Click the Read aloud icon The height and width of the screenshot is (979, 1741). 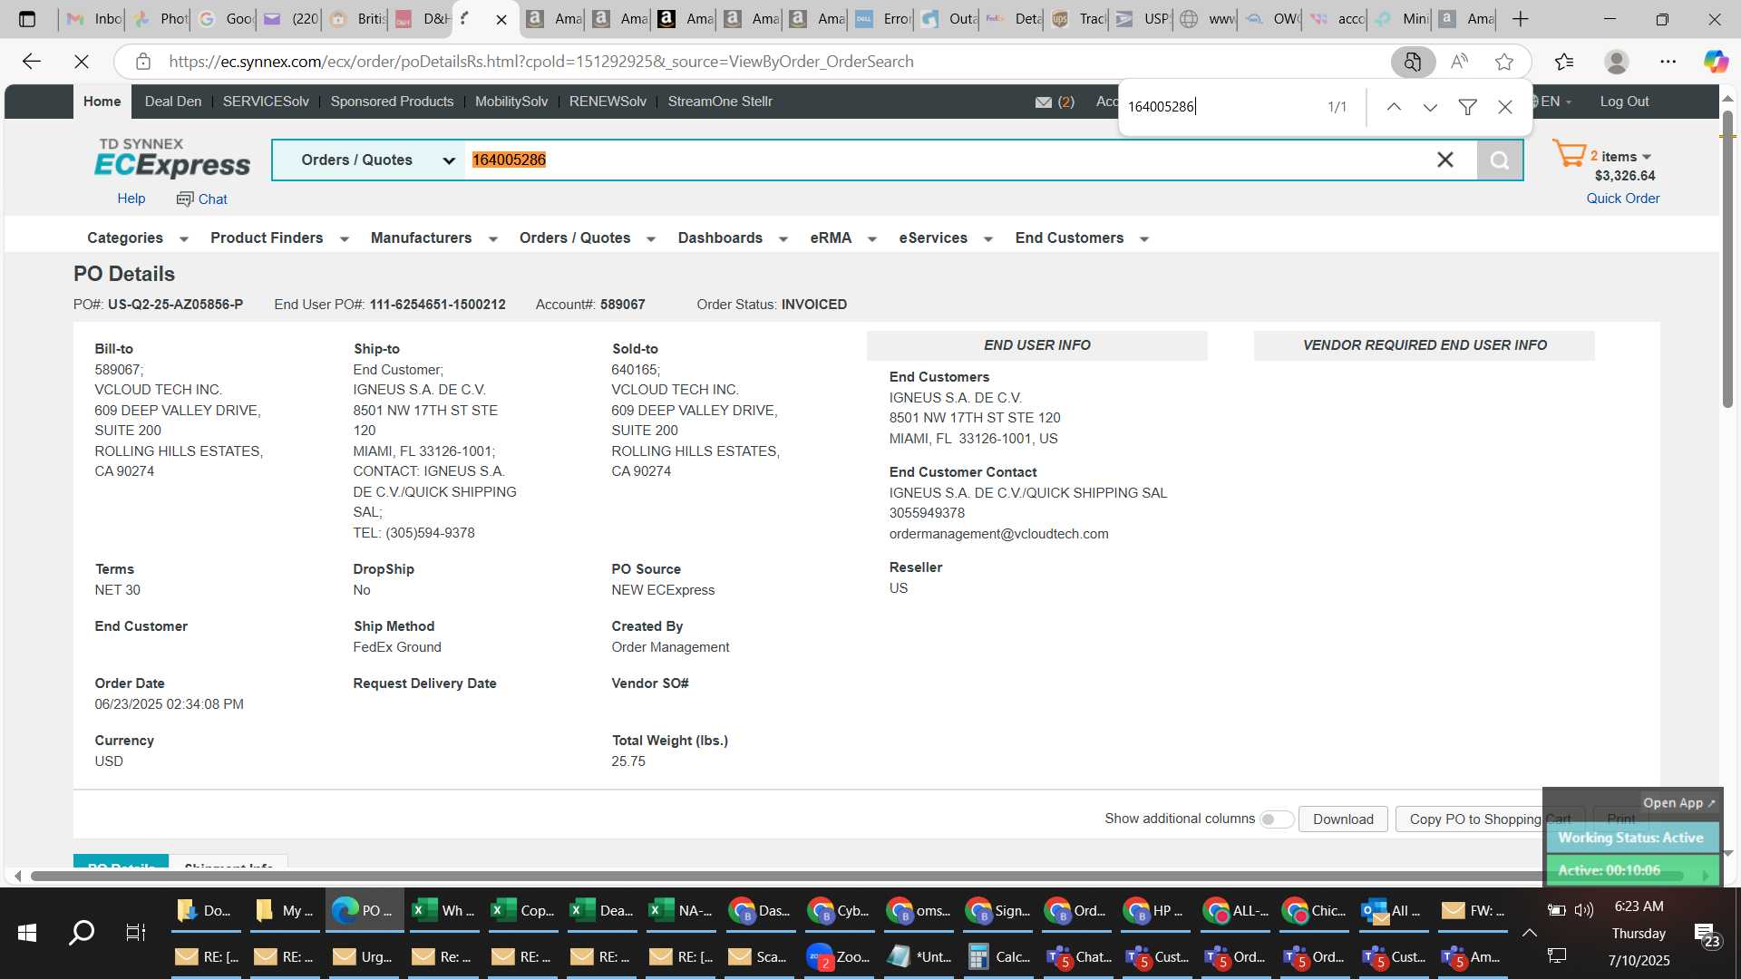(x=1459, y=62)
